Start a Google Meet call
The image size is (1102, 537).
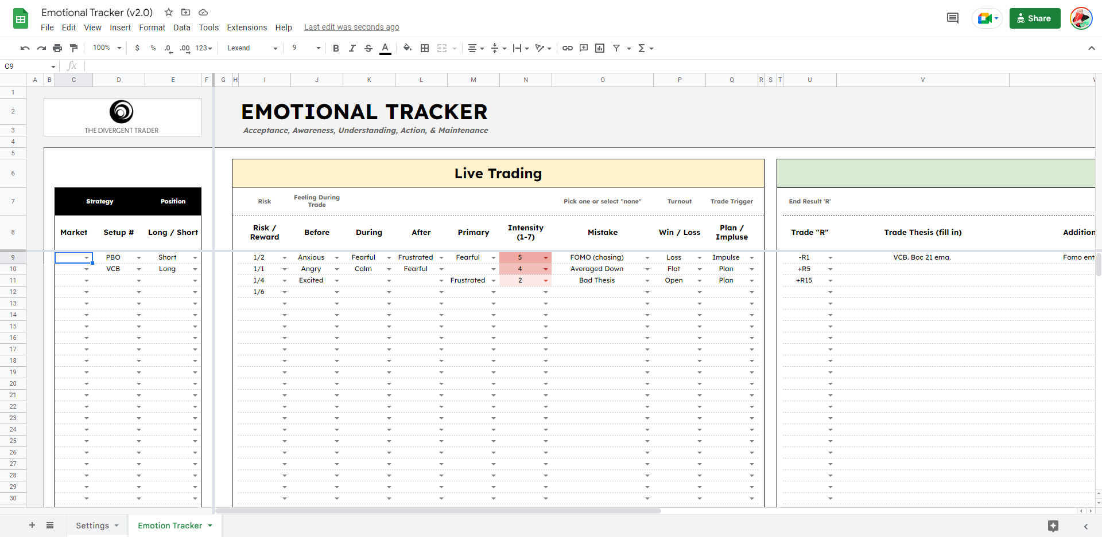pyautogui.click(x=987, y=18)
